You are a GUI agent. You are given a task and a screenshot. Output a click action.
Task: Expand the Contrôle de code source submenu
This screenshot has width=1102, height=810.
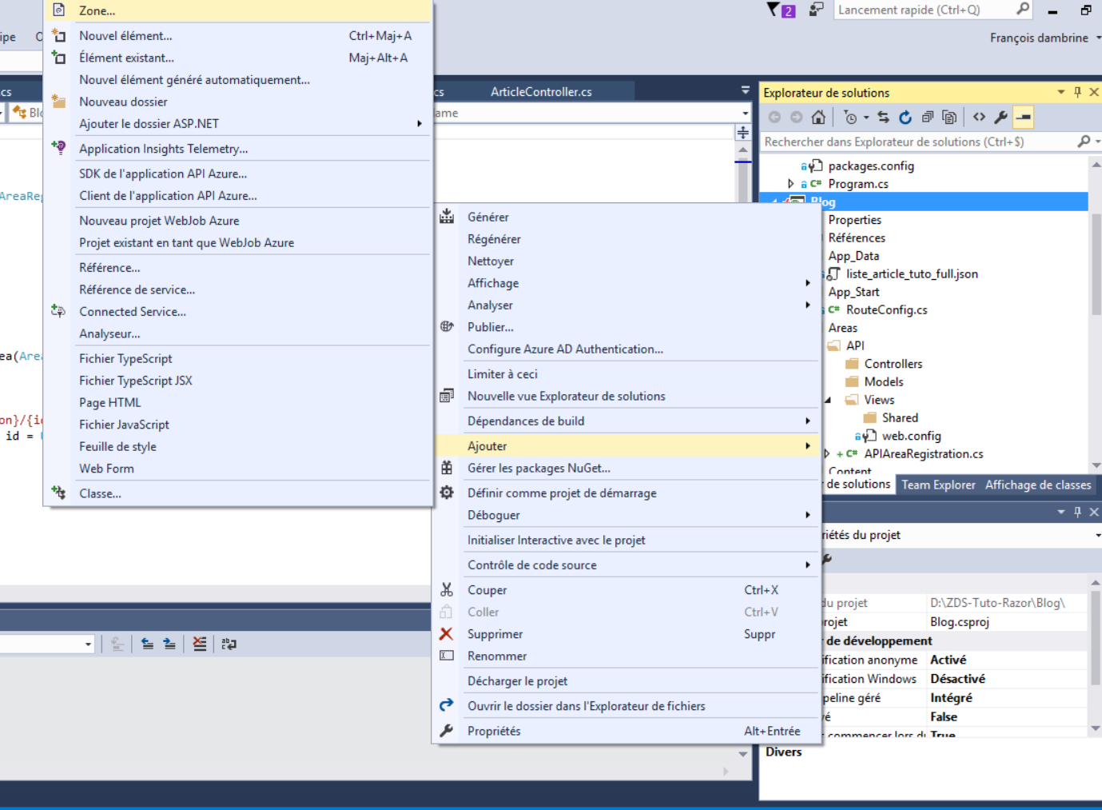pyautogui.click(x=807, y=565)
